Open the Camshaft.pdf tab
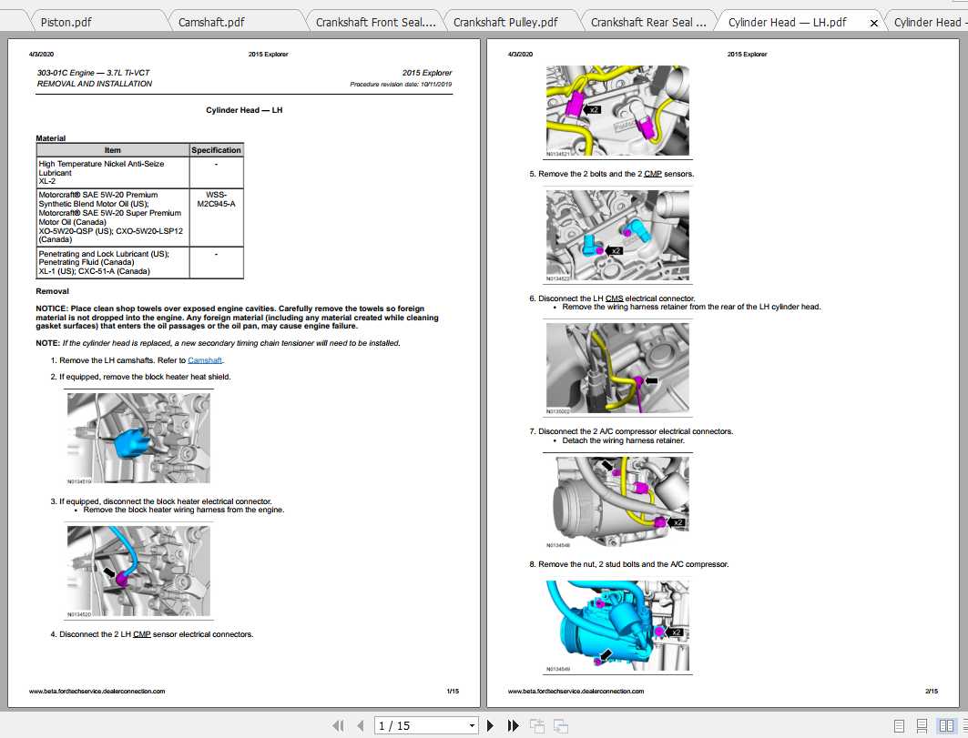This screenshot has width=968, height=738. coord(211,22)
